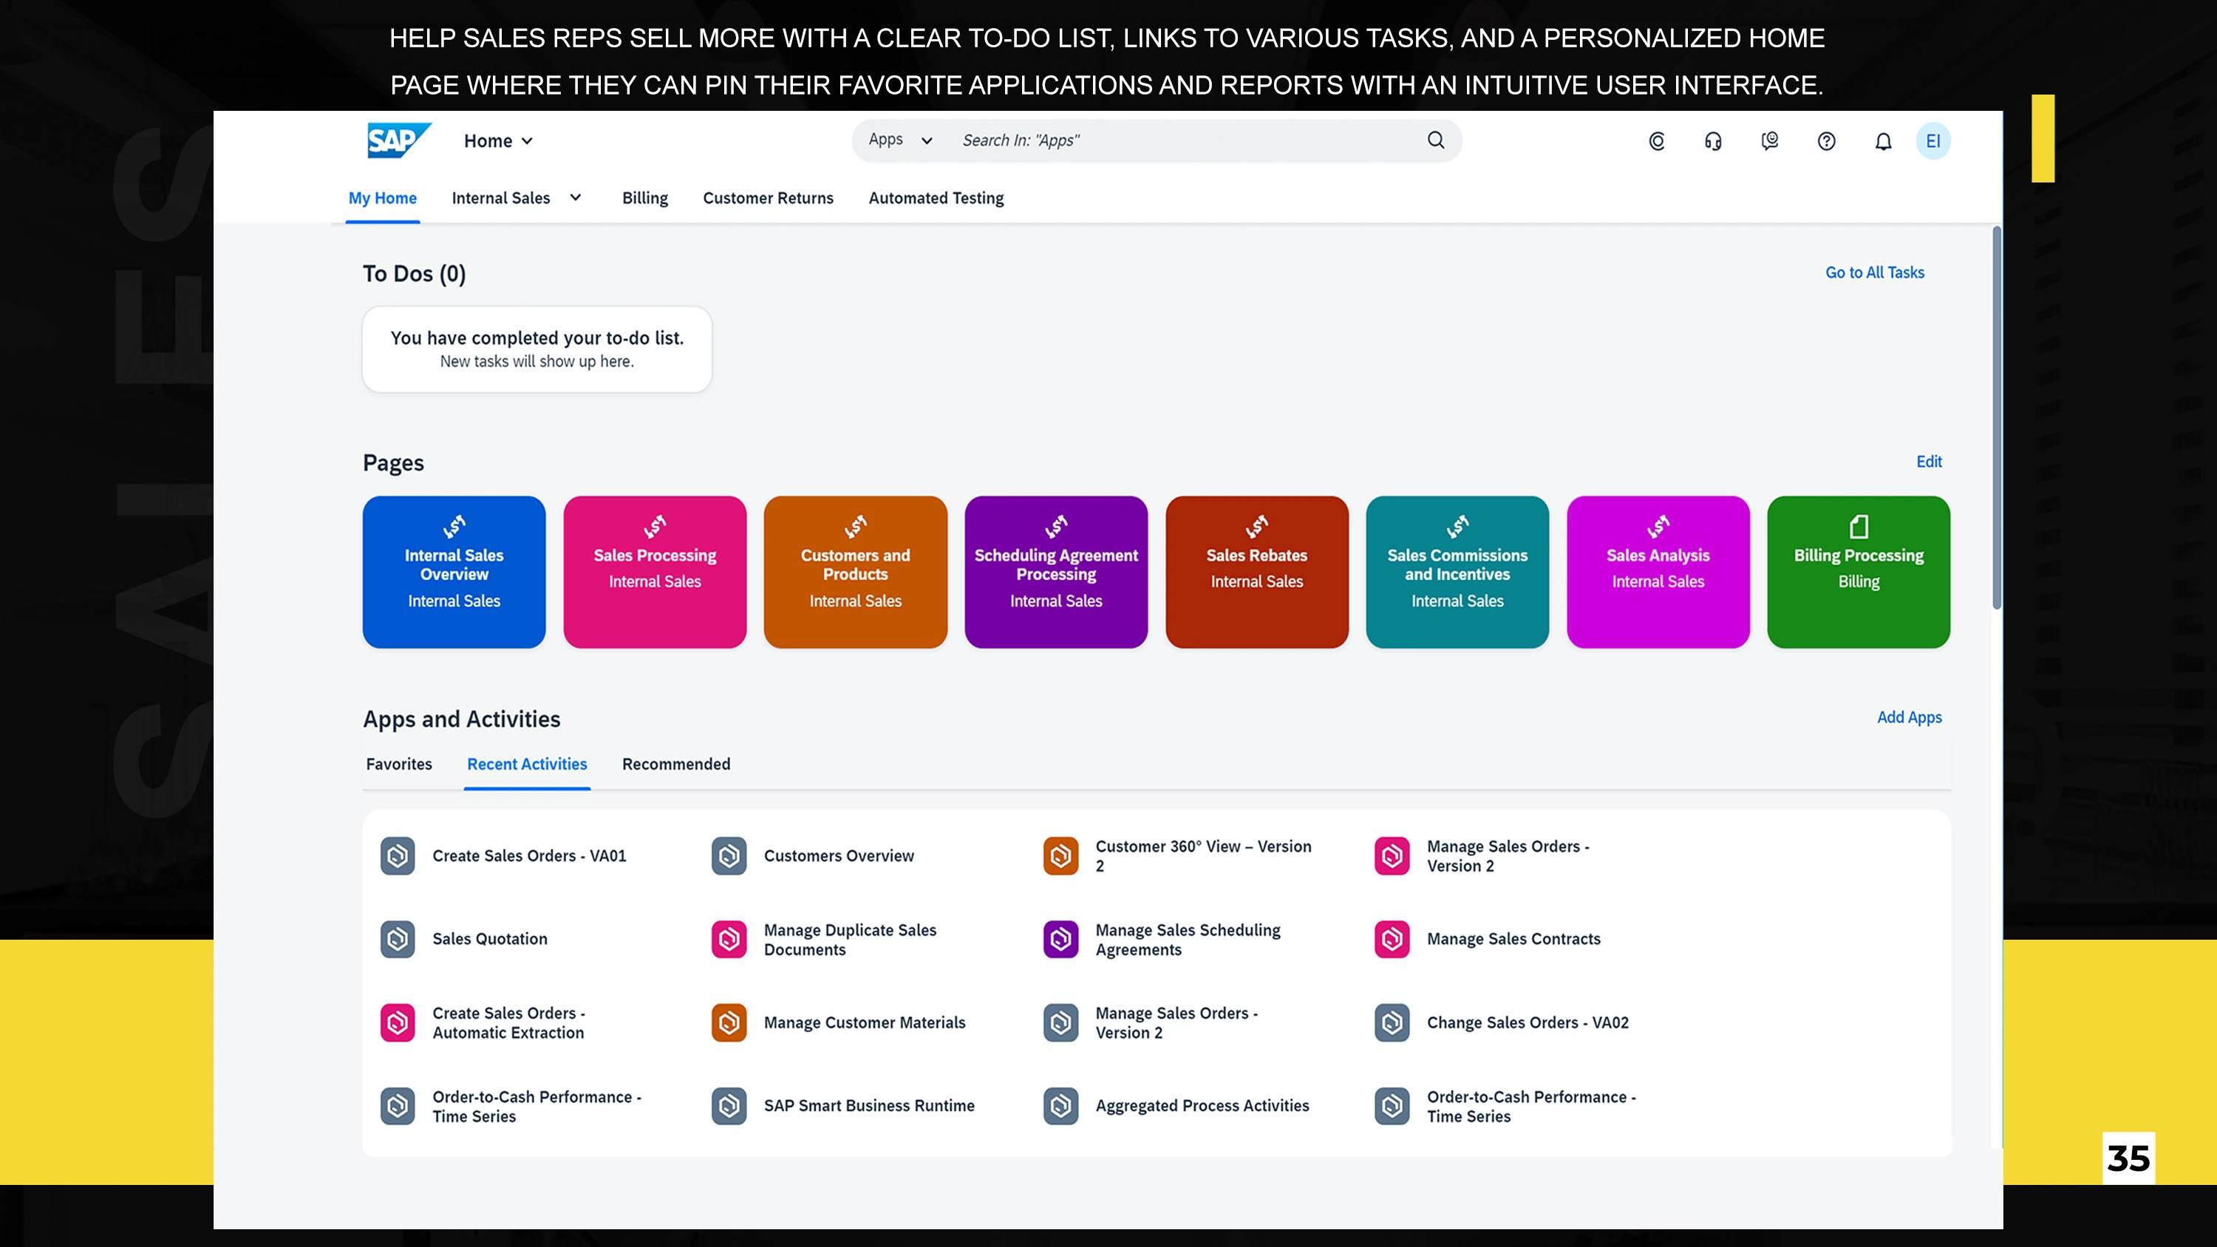Open the green Billing Processing tile
Image resolution: width=2217 pixels, height=1247 pixels.
pyautogui.click(x=1858, y=572)
